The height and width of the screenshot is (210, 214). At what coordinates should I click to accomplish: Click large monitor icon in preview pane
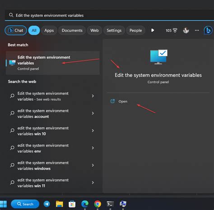(158, 57)
